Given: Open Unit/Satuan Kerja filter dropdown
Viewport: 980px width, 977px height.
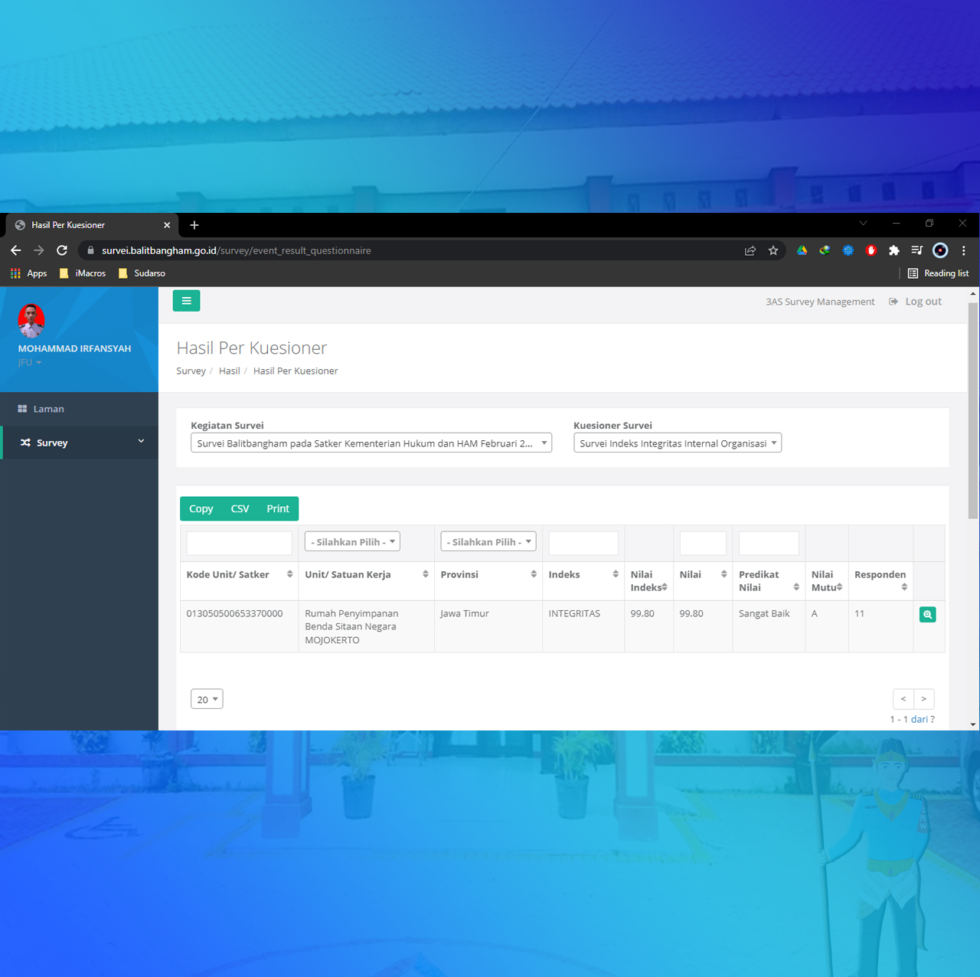Looking at the screenshot, I should [352, 541].
